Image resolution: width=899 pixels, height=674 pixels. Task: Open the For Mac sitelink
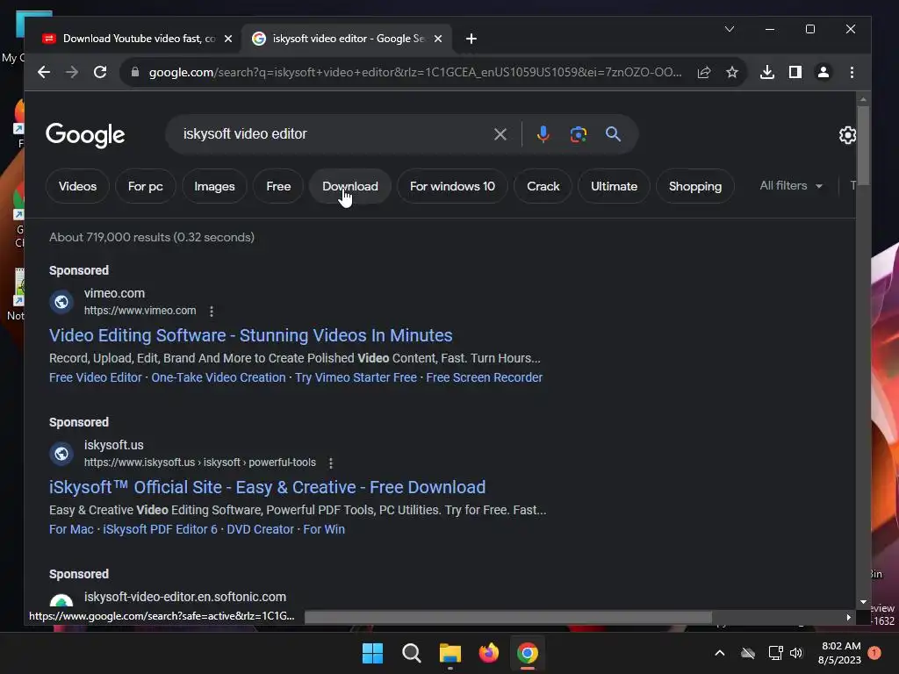pos(71,529)
